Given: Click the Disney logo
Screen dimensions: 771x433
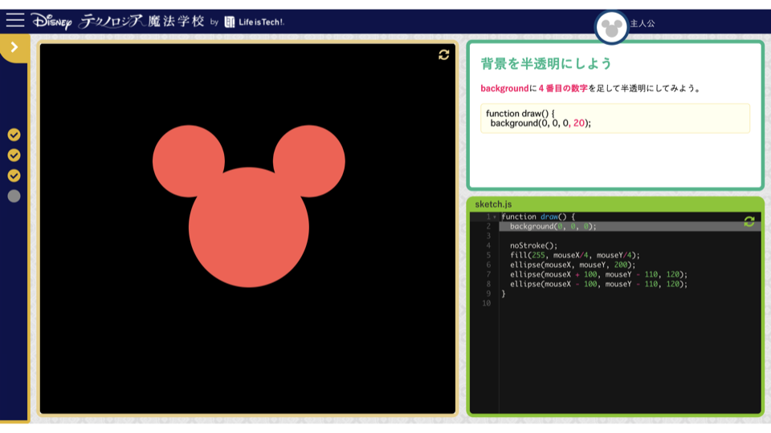Looking at the screenshot, I should [51, 21].
